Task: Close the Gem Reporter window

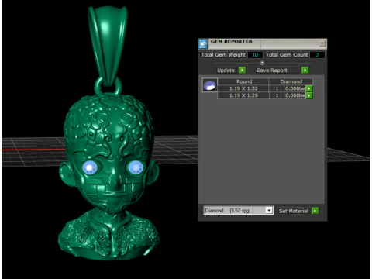Action: pyautogui.click(x=322, y=43)
